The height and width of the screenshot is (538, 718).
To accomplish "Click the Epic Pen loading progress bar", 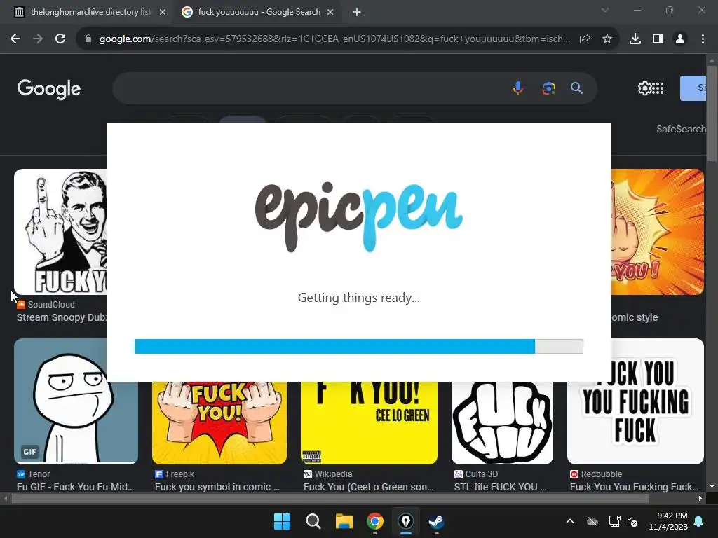I will click(358, 346).
